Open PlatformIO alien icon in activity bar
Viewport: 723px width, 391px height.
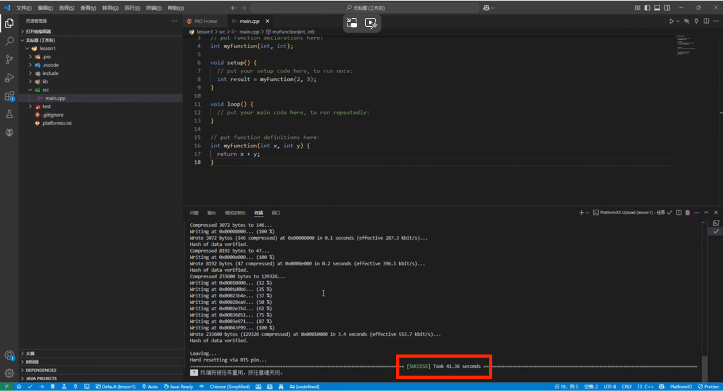pyautogui.click(x=10, y=132)
